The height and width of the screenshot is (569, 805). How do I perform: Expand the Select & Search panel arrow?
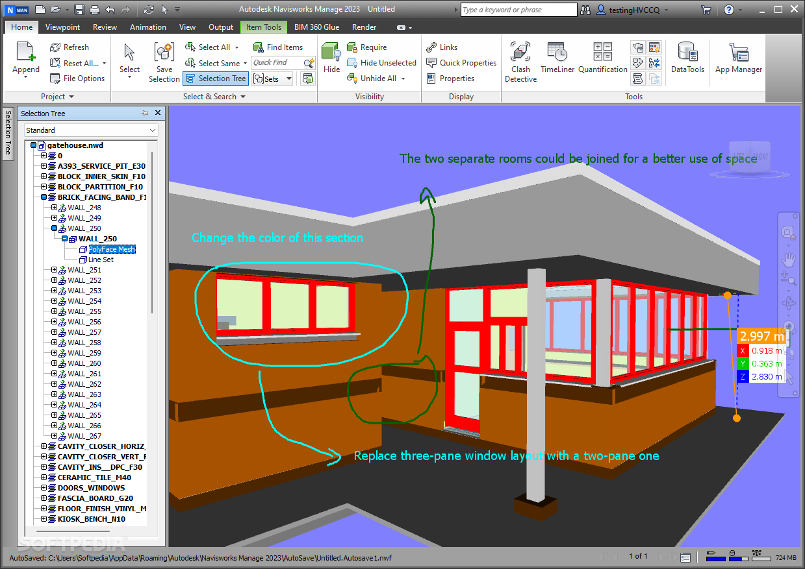pos(242,97)
